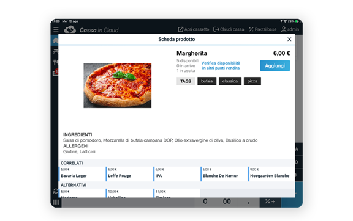This screenshot has width=353, height=221.
Task: Select the pizza tag
Action: click(x=252, y=81)
